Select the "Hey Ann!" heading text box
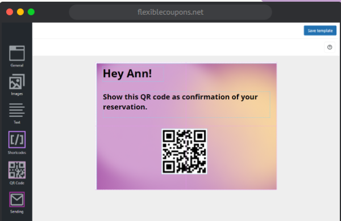Screen dimensions: 341x221 coord(133,74)
